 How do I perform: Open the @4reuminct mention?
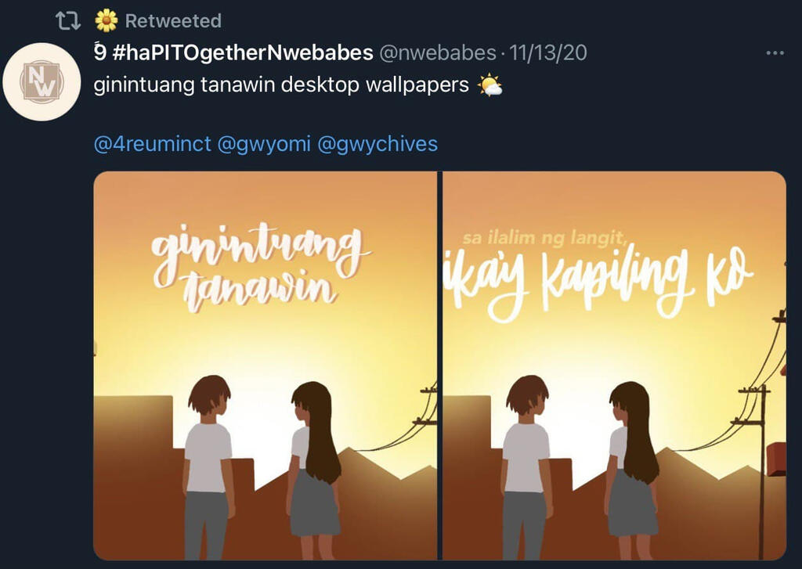153,144
